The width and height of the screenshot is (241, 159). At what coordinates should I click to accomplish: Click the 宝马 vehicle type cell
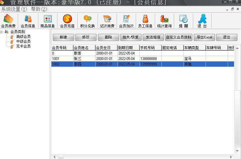point(194,59)
